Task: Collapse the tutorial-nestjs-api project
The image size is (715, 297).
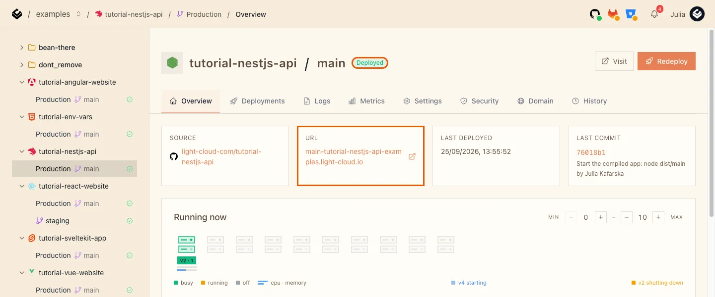Action: 21,151
